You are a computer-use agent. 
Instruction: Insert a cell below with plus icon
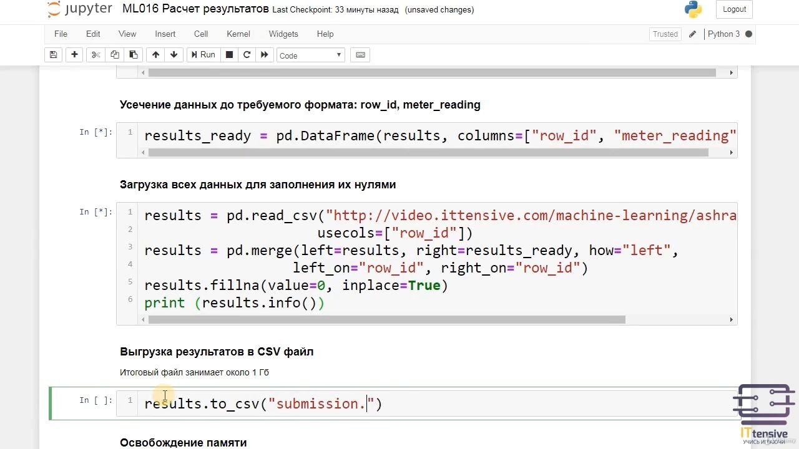74,55
